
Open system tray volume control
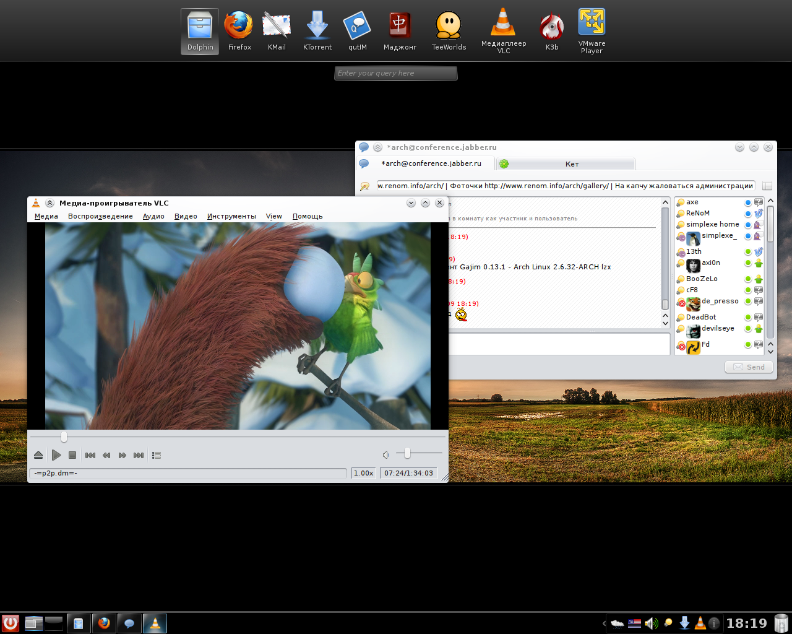[651, 623]
